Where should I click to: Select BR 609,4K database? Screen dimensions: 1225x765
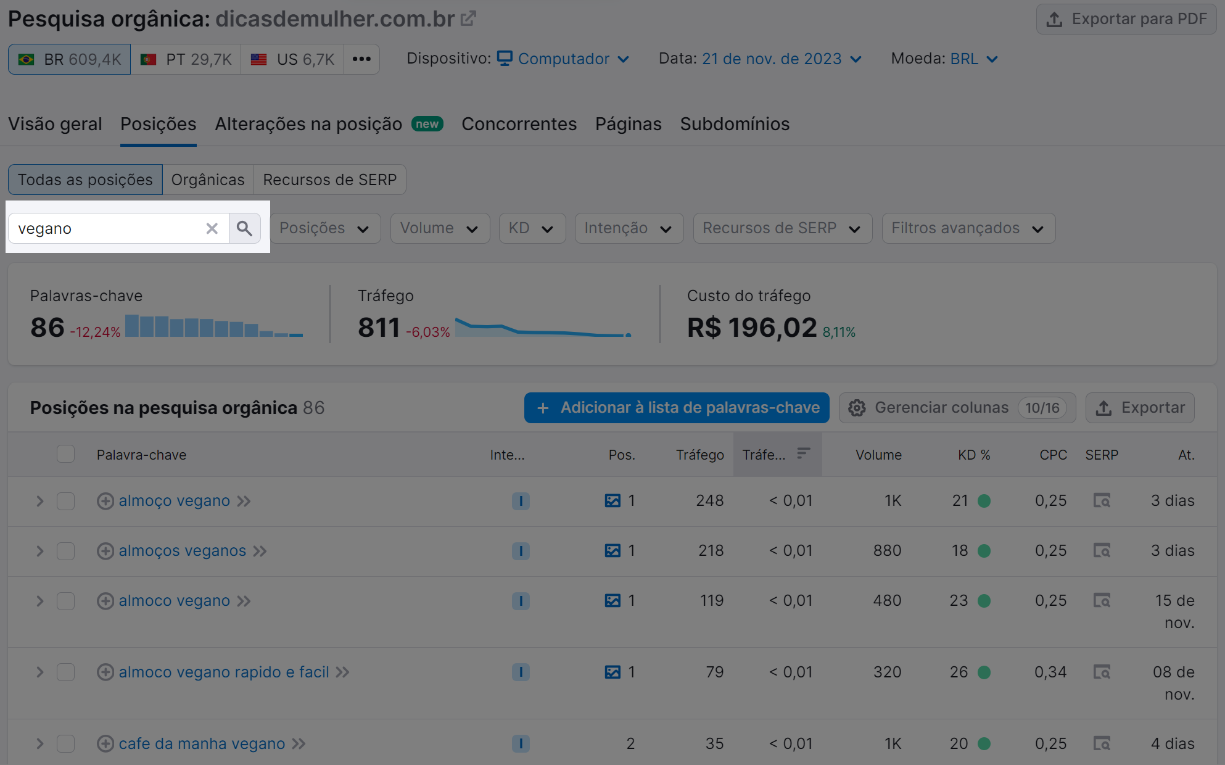click(69, 59)
